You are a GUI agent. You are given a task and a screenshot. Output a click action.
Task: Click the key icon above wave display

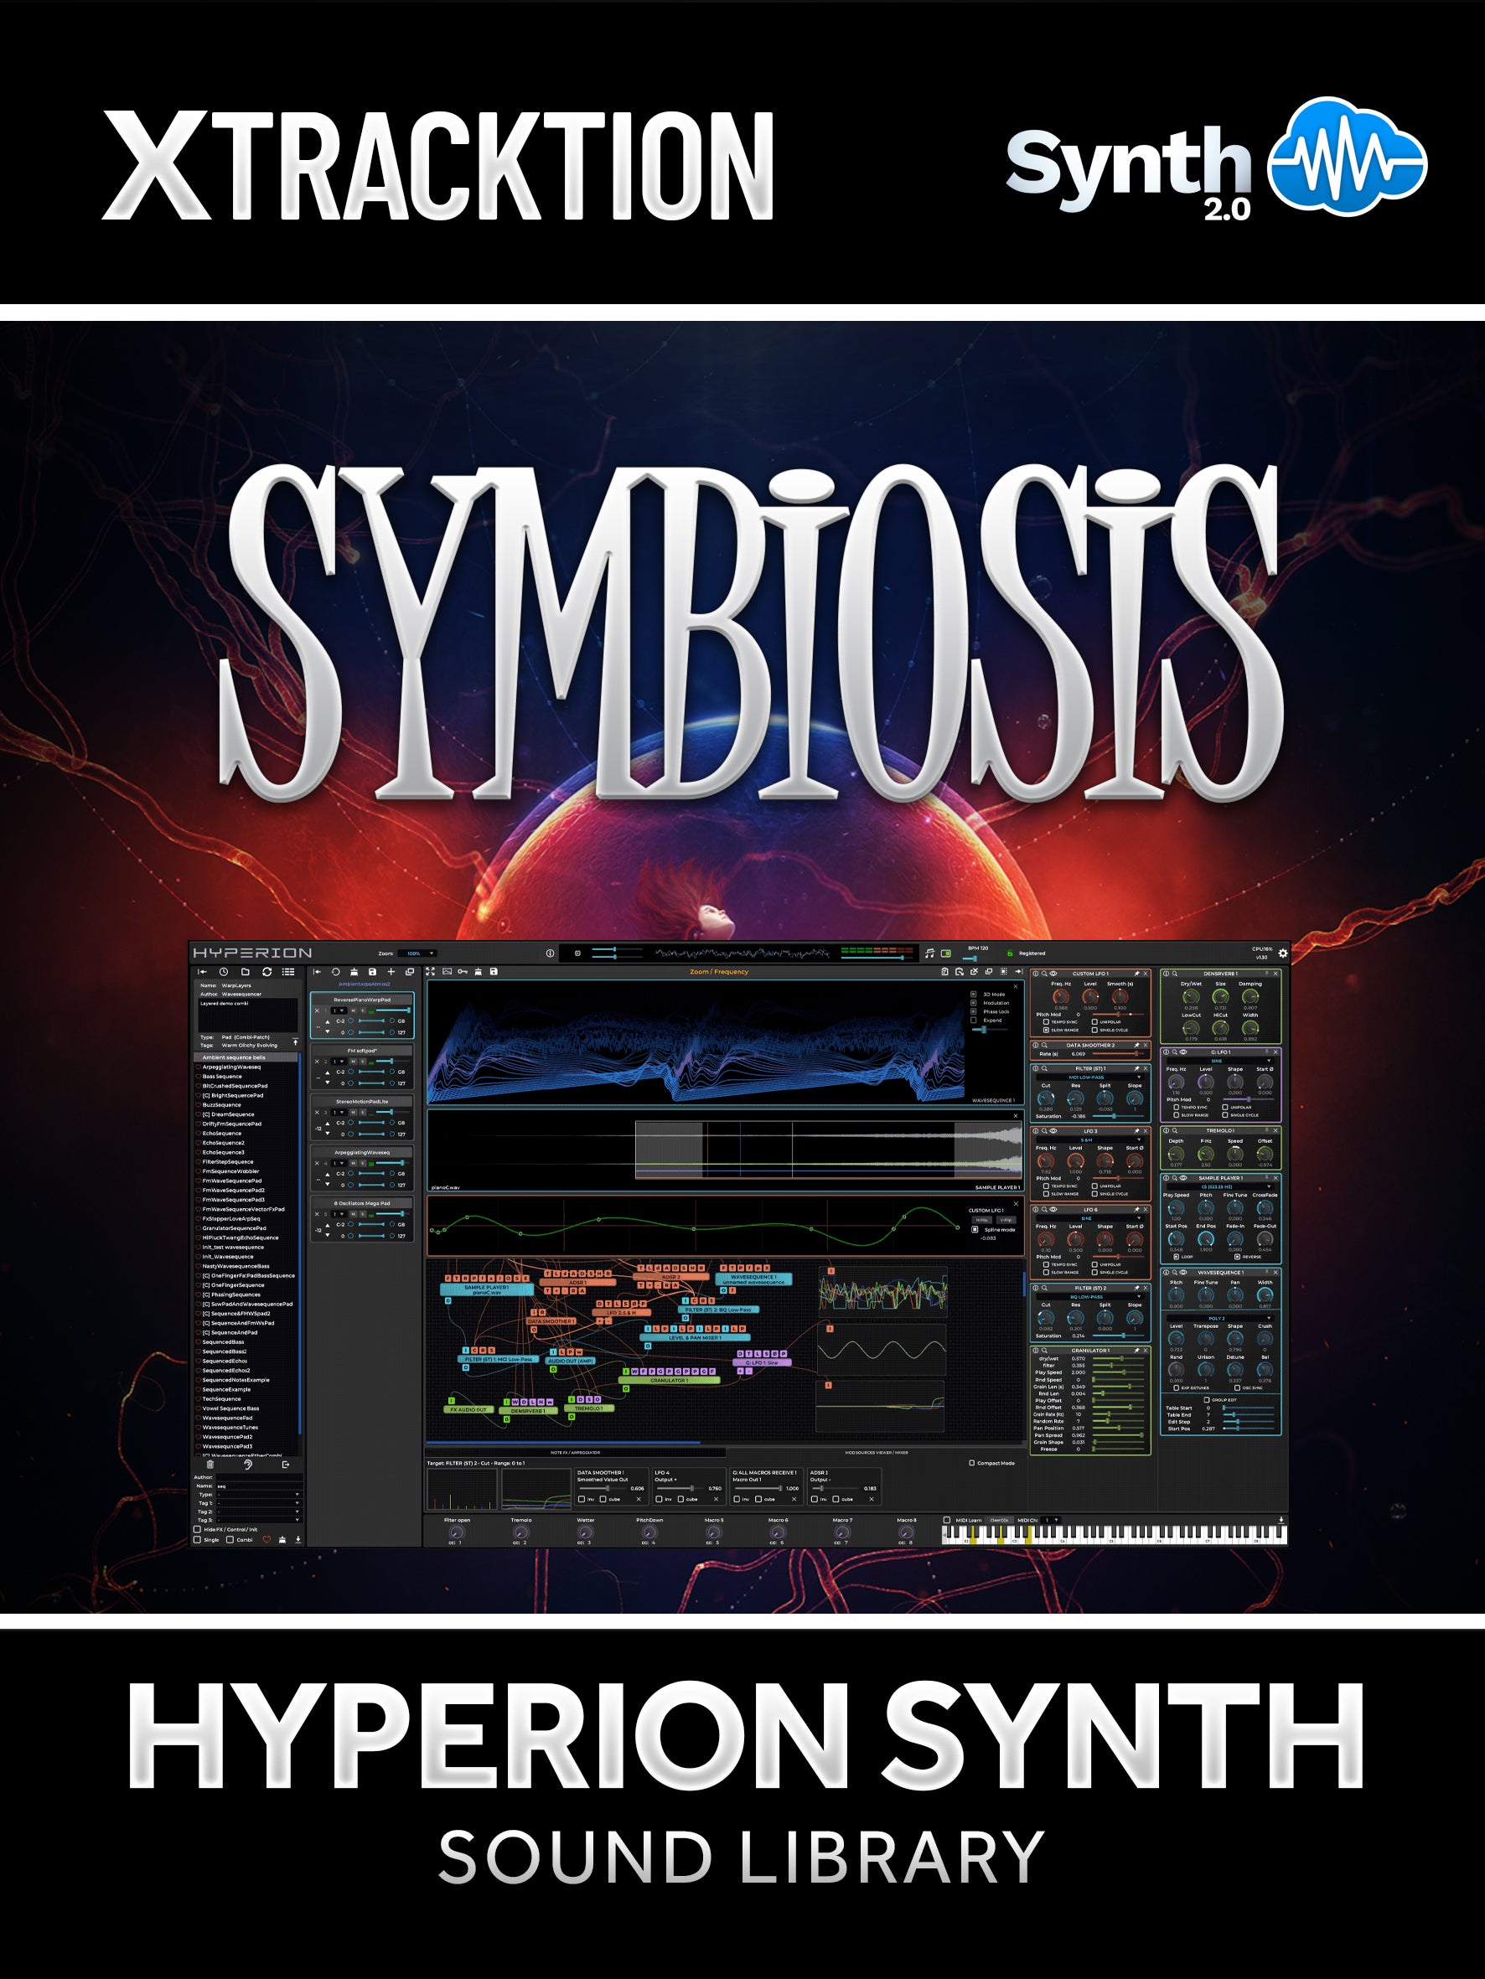(463, 972)
